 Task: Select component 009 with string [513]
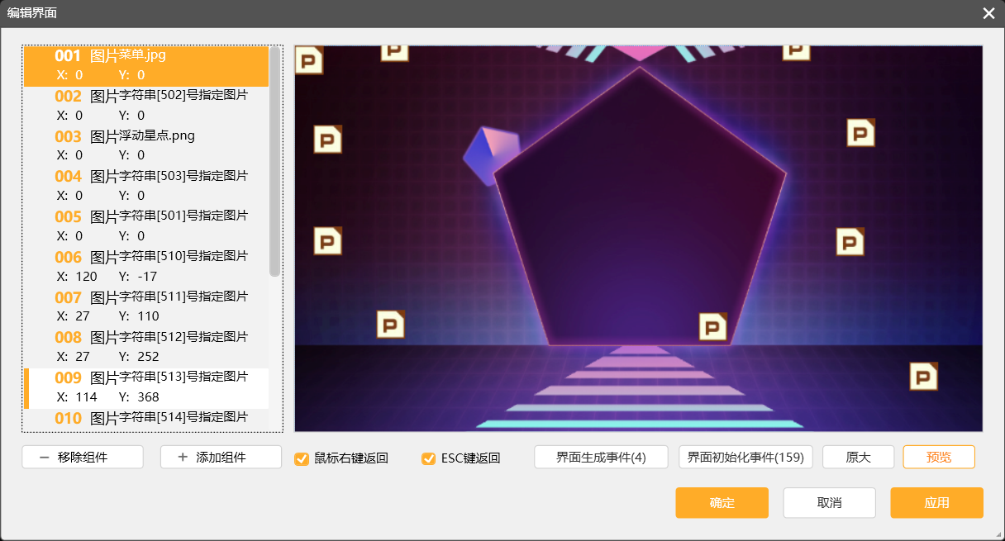(146, 387)
